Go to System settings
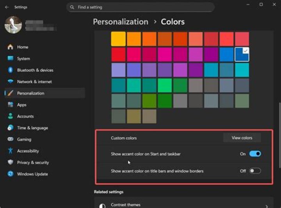The width and height of the screenshot is (281, 208). pyautogui.click(x=45, y=58)
